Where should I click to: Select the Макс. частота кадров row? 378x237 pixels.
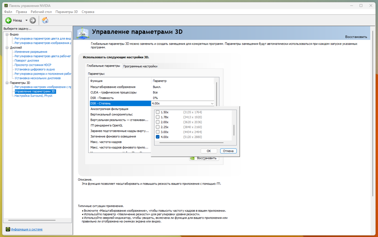(x=120, y=142)
